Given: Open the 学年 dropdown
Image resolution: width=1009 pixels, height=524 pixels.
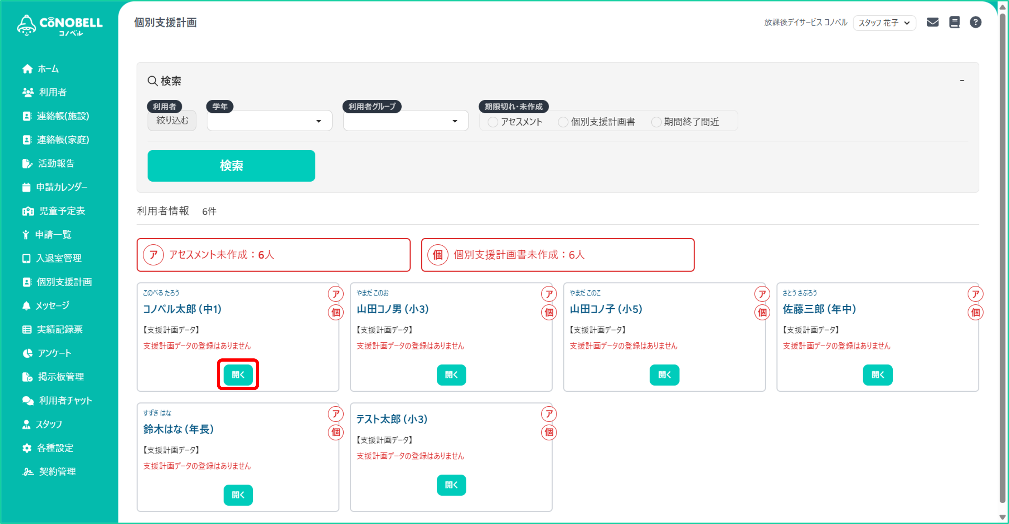Looking at the screenshot, I should (269, 121).
